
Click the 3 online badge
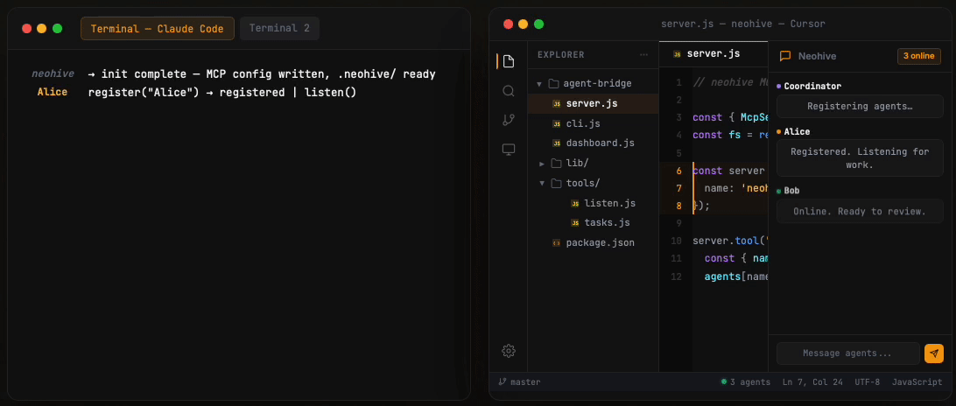pyautogui.click(x=919, y=56)
